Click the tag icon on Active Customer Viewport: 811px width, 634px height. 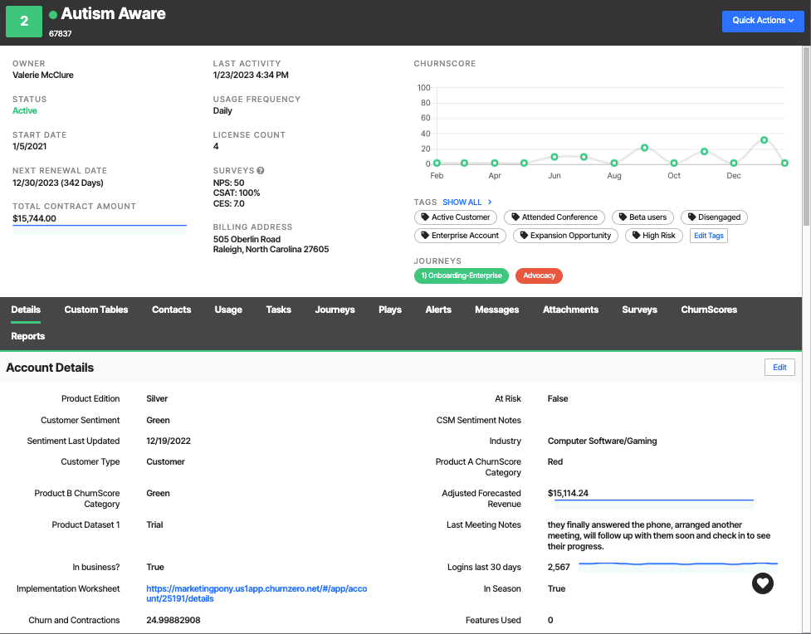pos(425,217)
